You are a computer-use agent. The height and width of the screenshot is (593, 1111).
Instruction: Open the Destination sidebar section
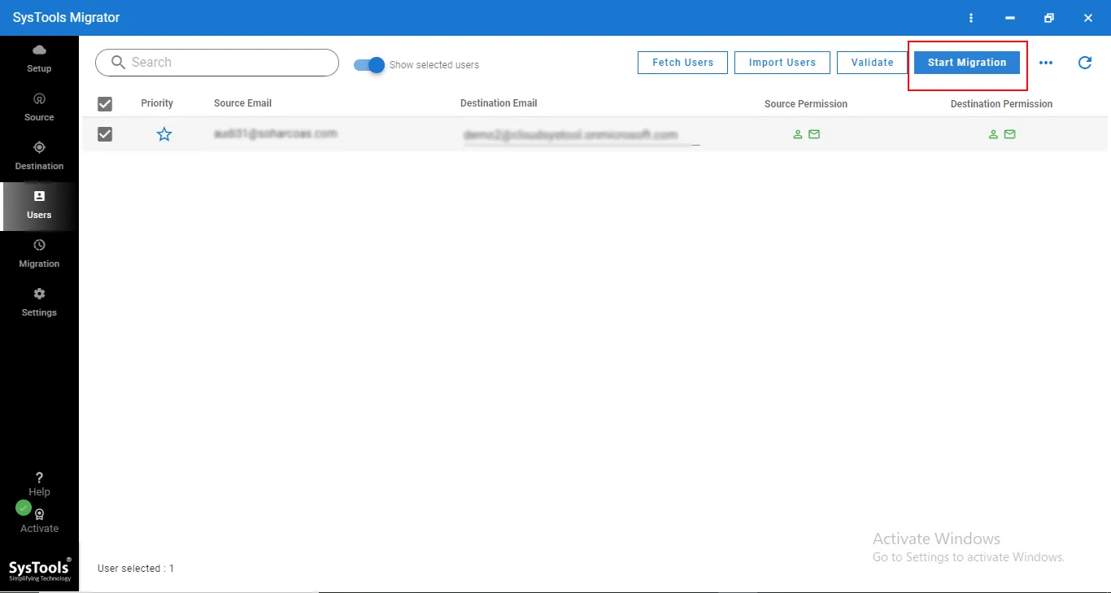pyautogui.click(x=39, y=157)
